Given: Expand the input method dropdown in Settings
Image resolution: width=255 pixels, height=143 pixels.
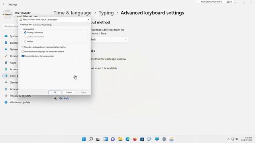Looking at the screenshot, I should (109, 40).
